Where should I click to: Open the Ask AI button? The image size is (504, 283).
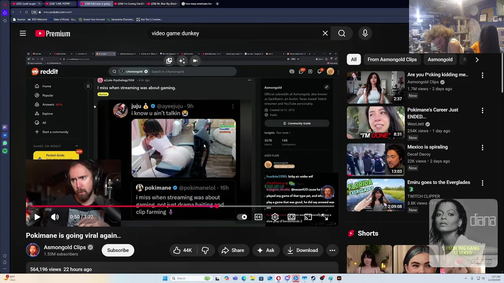tap(266, 250)
